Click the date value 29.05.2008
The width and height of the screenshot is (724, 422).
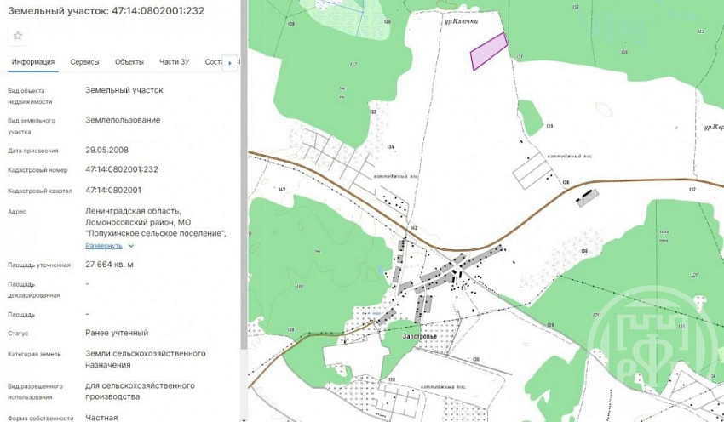coord(106,150)
